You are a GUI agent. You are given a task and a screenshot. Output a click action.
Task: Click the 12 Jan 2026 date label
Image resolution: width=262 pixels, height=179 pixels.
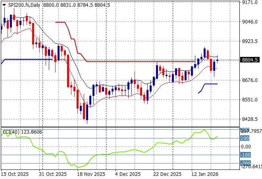click(x=206, y=174)
